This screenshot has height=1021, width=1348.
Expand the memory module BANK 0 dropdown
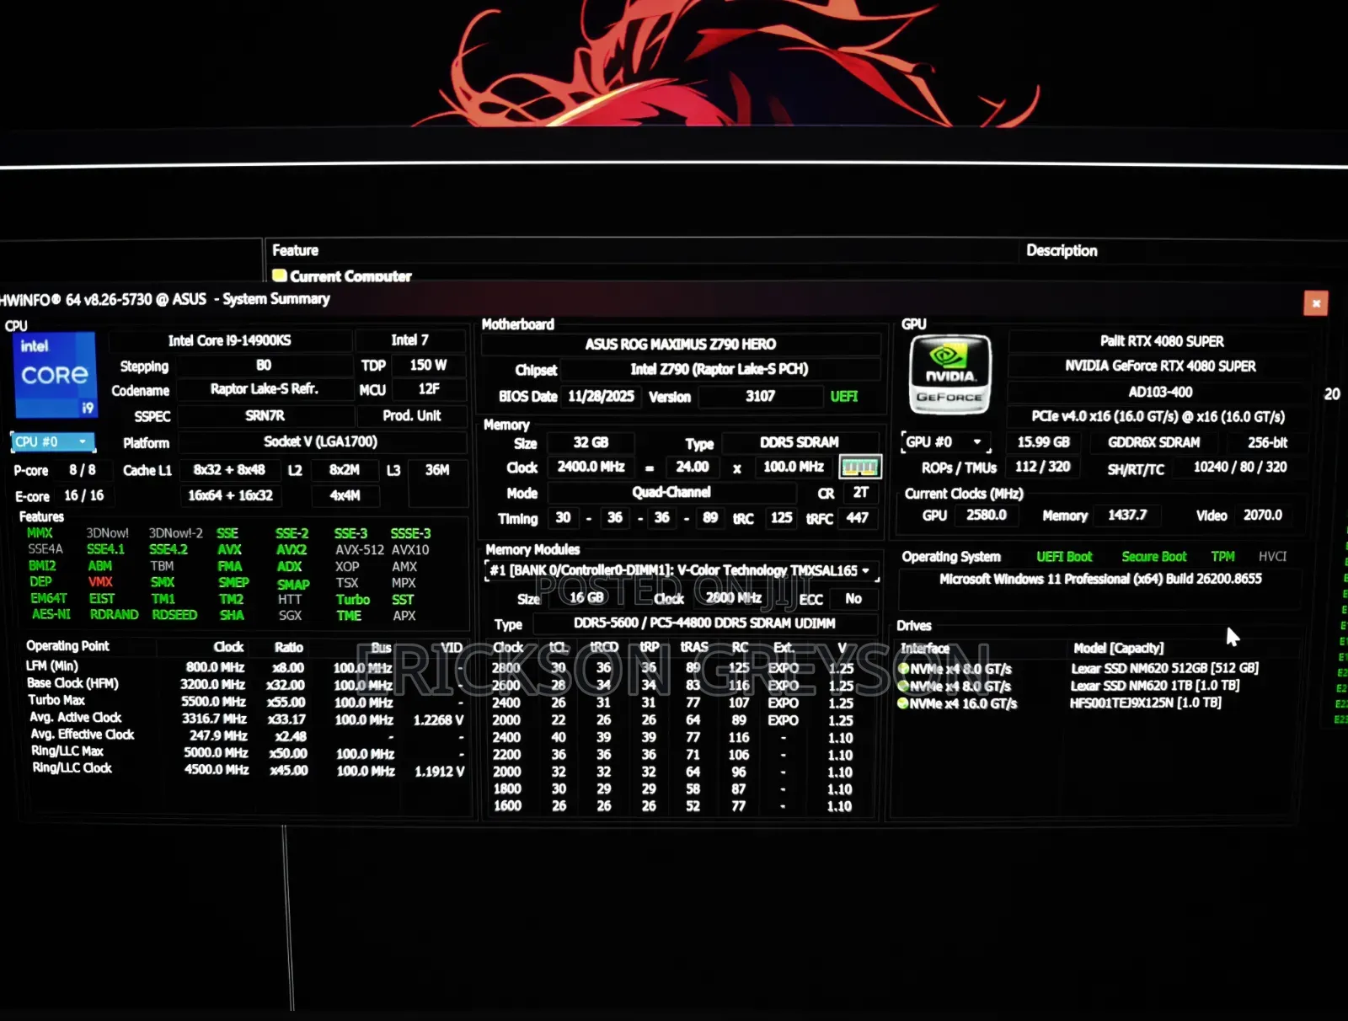click(682, 571)
